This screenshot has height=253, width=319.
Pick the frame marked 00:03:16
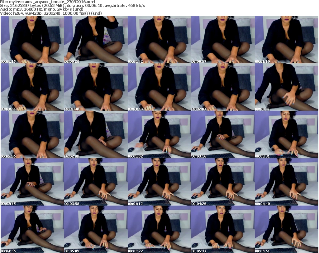(x=223, y=134)
